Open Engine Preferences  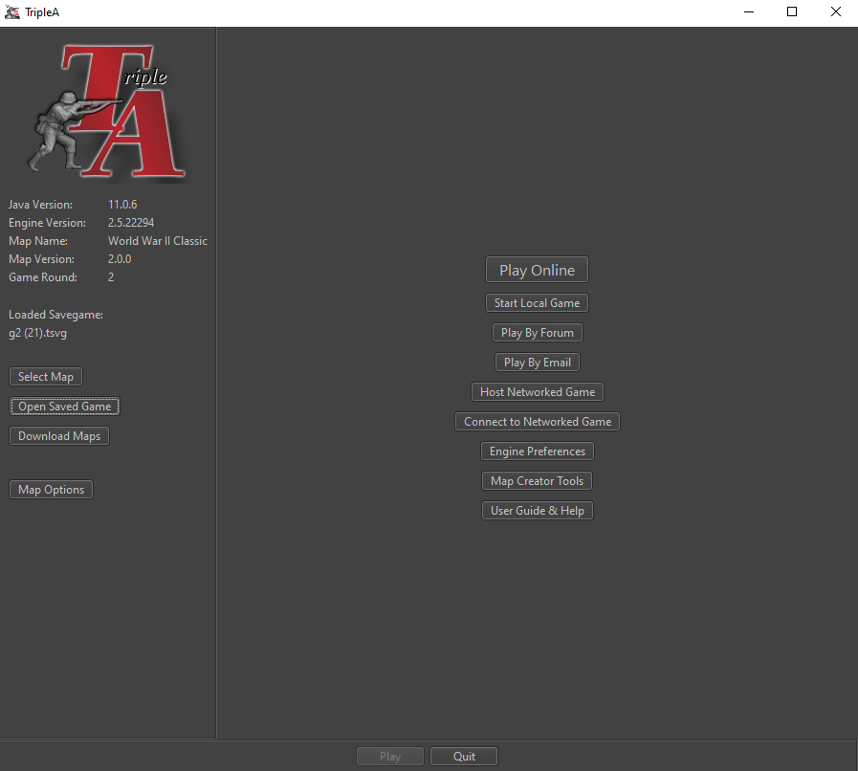click(x=537, y=452)
